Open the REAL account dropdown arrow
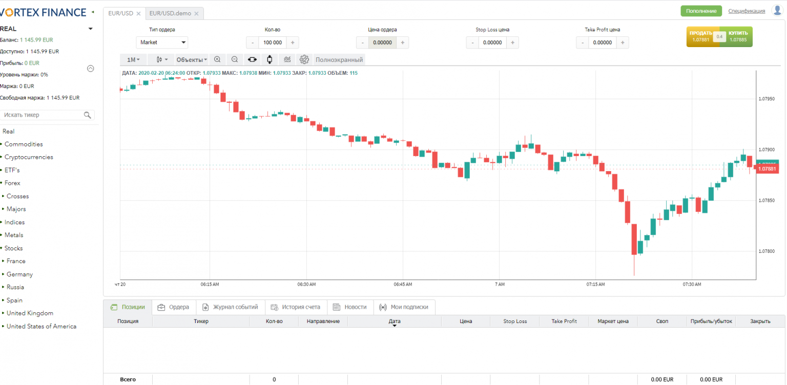 click(91, 29)
